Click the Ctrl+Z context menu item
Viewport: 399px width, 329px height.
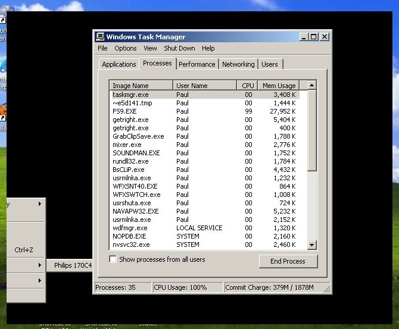click(24, 250)
